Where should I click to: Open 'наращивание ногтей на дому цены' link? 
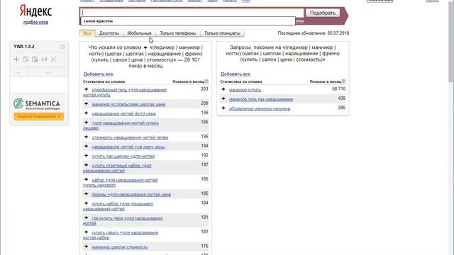pos(128,147)
